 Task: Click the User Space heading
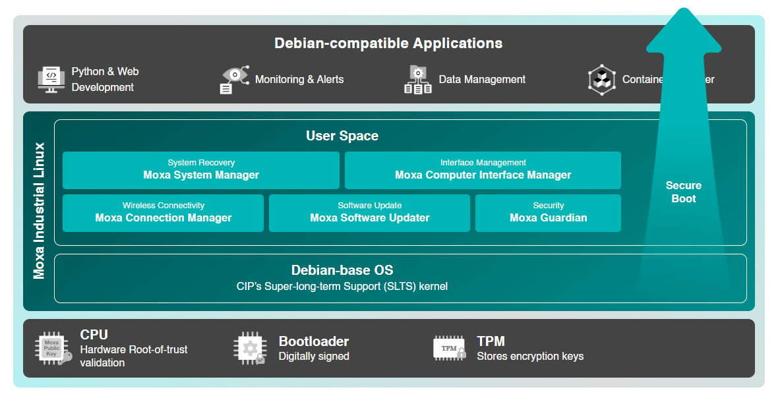(x=342, y=136)
